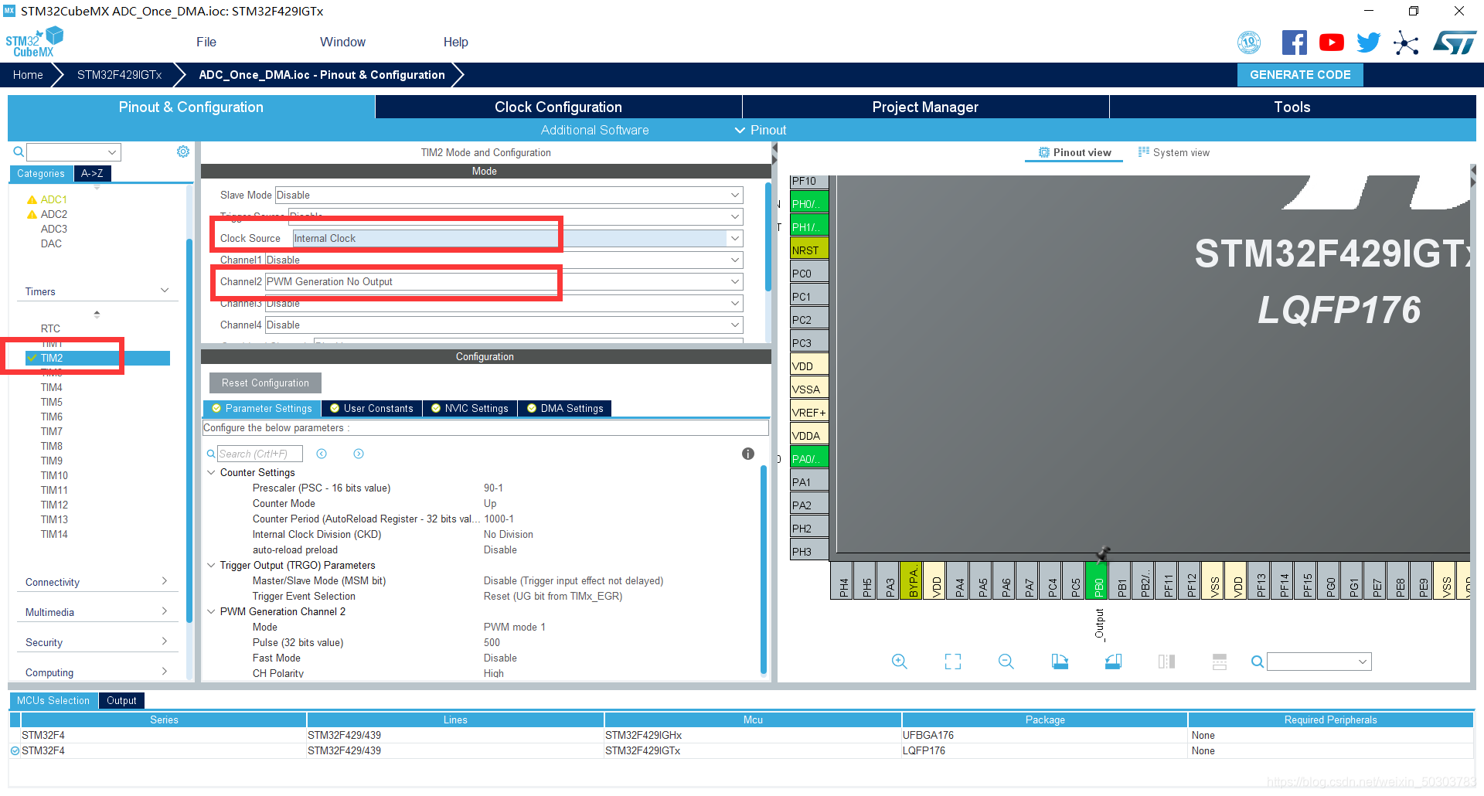Open Additional Software menu
Image resolution: width=1484 pixels, height=796 pixels.
pyautogui.click(x=594, y=130)
